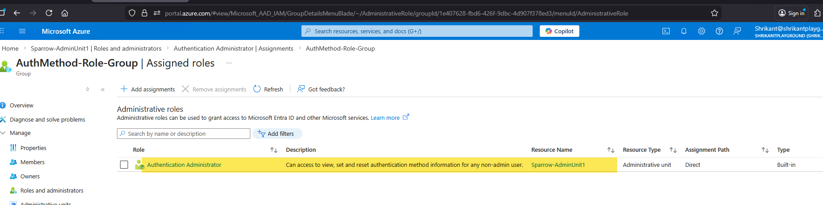823x205 pixels.
Task: Sort by Resource Type column arrows
Action: click(673, 150)
